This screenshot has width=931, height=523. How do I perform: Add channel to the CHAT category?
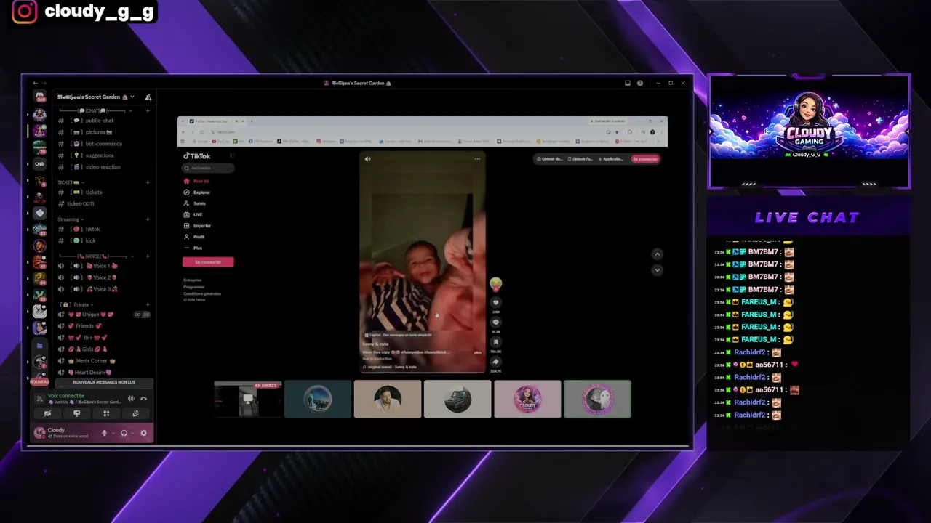[x=148, y=110]
